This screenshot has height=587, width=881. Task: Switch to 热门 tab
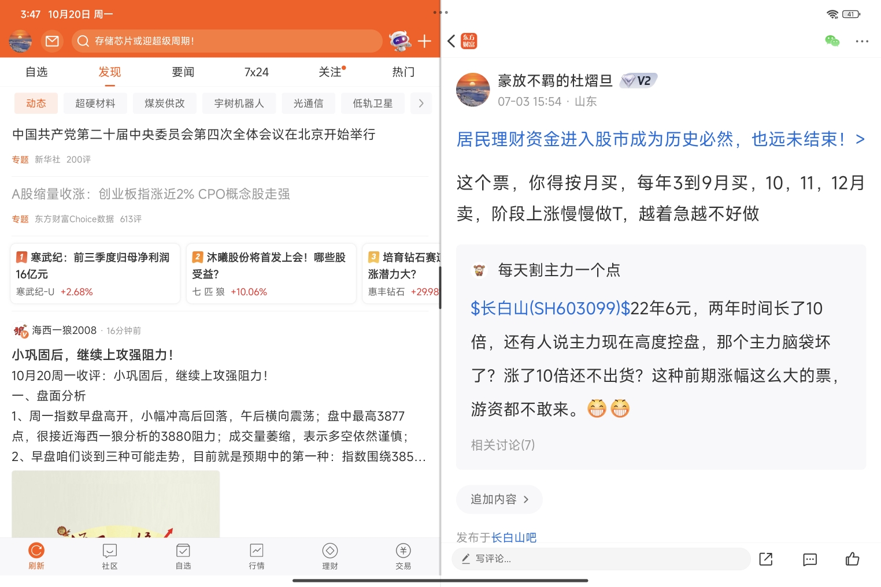(x=404, y=72)
